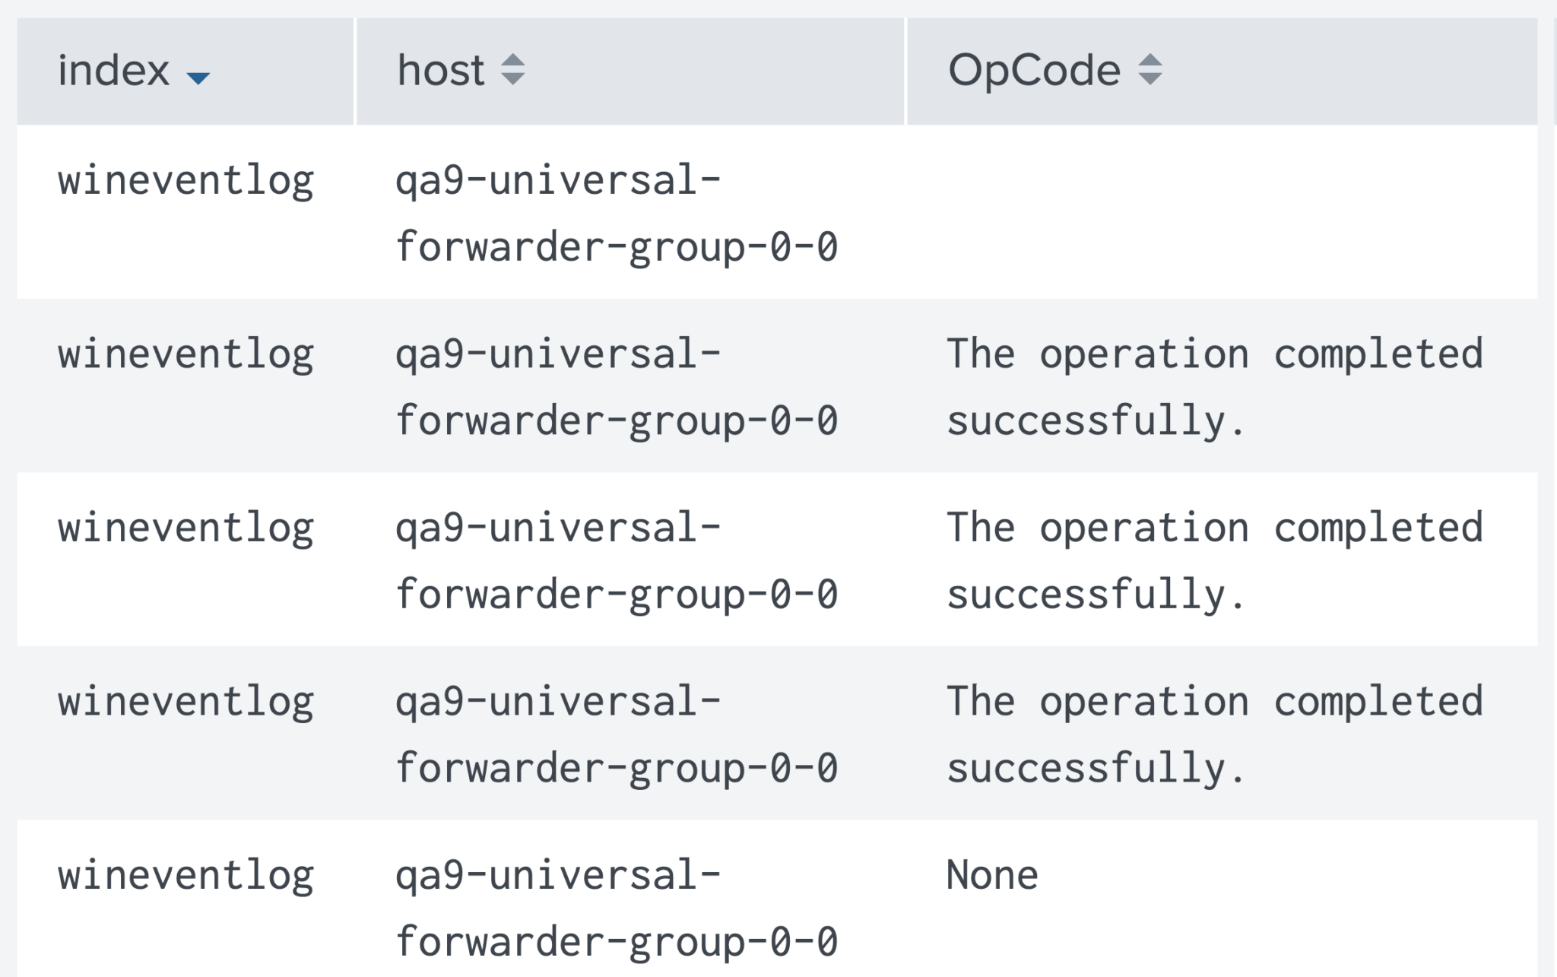This screenshot has width=1557, height=977.
Task: Select wineventlog in the second row
Action: point(186,356)
